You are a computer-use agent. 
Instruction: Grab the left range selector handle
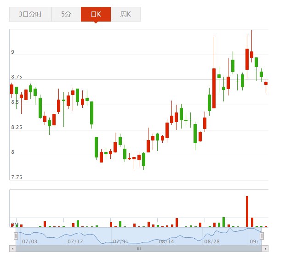[x=16, y=236]
